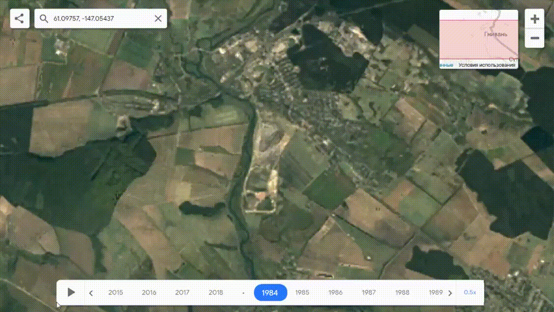Clear the search coordinates with X
Viewport: 554px width, 312px height.
click(158, 19)
